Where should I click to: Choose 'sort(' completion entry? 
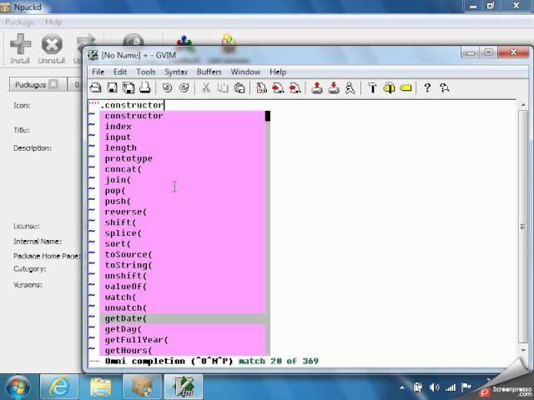pos(182,244)
